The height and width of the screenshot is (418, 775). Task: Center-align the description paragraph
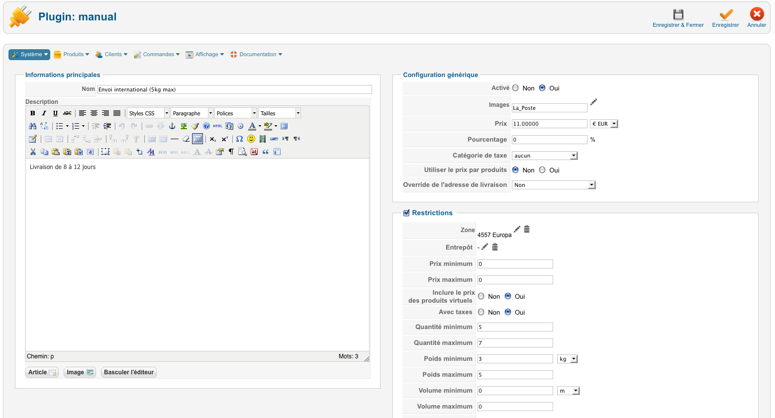[x=94, y=113]
